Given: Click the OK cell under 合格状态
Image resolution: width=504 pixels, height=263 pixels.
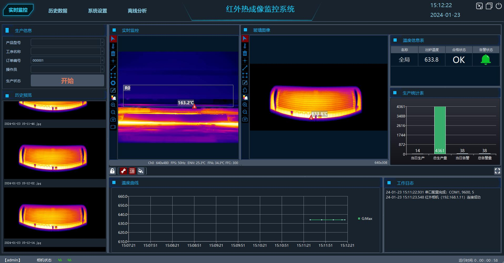Looking at the screenshot, I should click(x=459, y=60).
